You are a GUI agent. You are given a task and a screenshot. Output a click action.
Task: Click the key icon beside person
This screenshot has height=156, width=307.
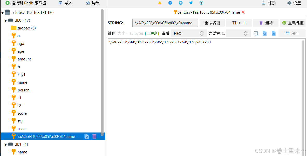13,90
